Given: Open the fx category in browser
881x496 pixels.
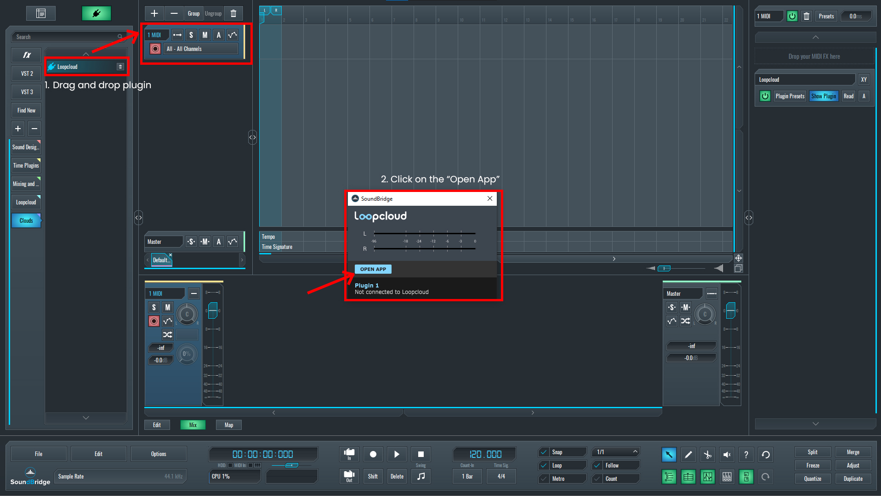Looking at the screenshot, I should click(x=27, y=55).
